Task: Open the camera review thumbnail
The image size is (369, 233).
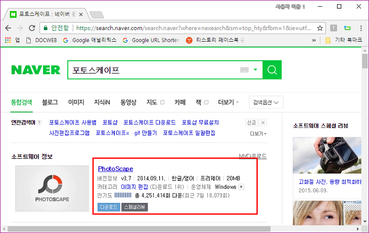Action: point(327,155)
